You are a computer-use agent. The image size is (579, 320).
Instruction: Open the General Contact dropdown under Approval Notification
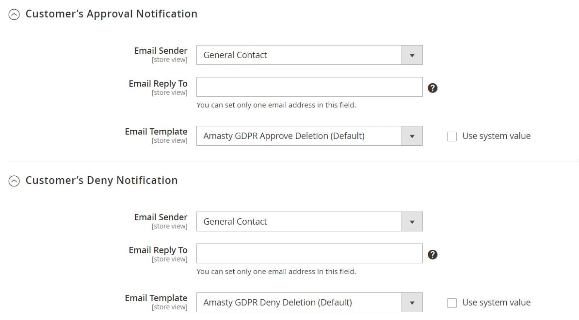pyautogui.click(x=309, y=55)
